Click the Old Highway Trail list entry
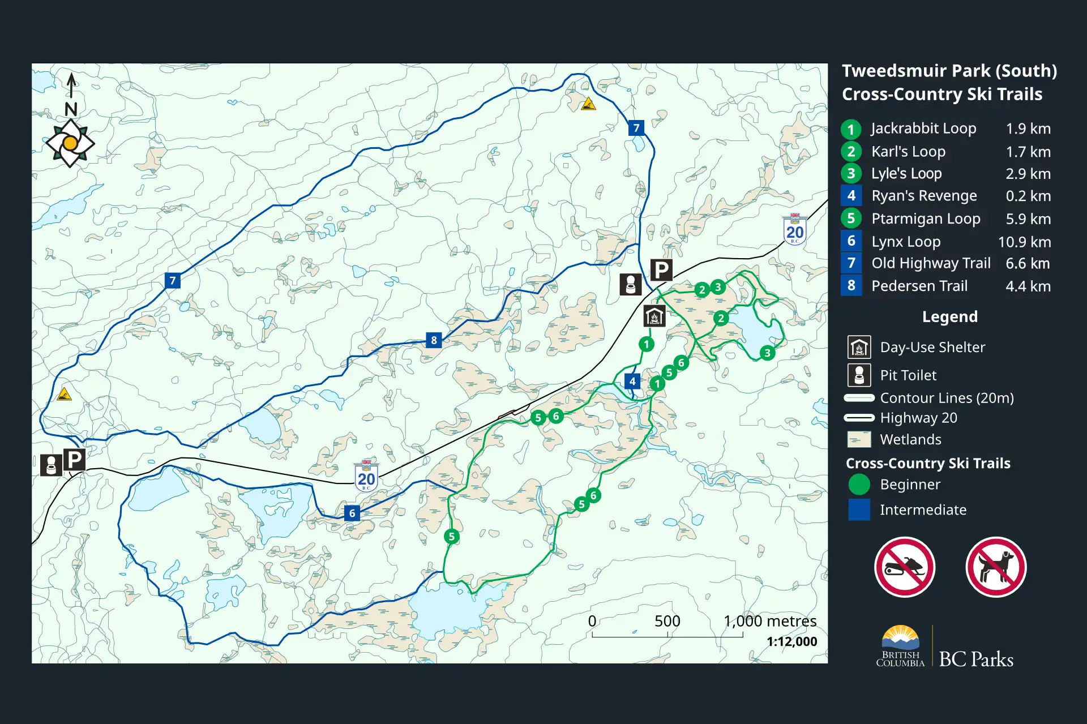The width and height of the screenshot is (1087, 724). click(x=931, y=263)
